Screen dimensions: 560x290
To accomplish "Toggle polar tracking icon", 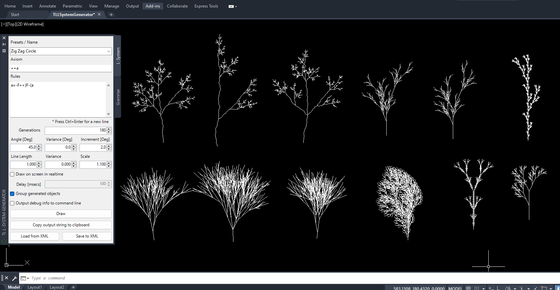I will point(508,288).
